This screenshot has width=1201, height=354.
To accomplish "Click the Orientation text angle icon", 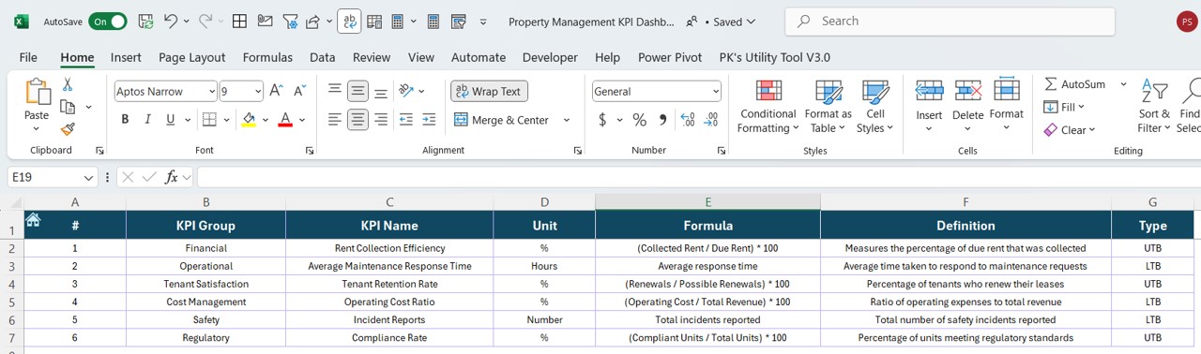I will [x=406, y=91].
